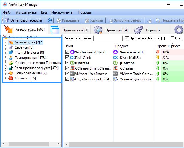The height and width of the screenshot is (148, 184).
Task: Click tree panel scroll left arrow
Action: click(x=3, y=144)
